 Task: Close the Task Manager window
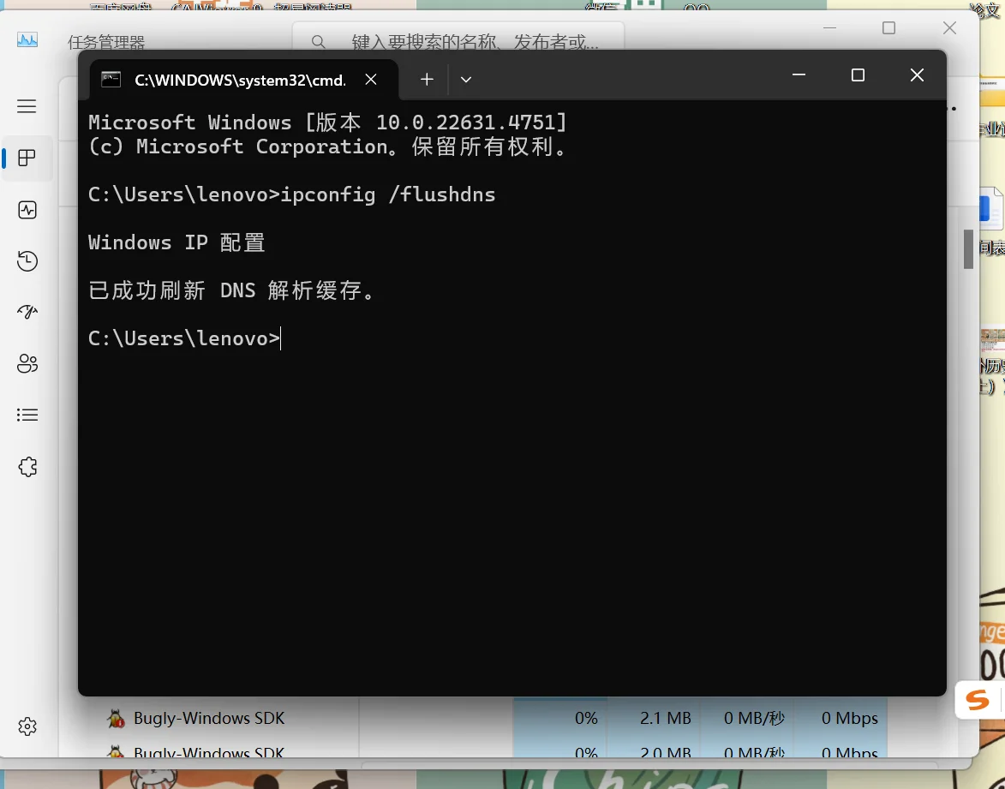[x=949, y=28]
